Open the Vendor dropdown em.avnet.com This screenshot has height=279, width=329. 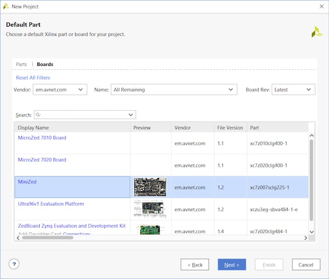pos(60,89)
